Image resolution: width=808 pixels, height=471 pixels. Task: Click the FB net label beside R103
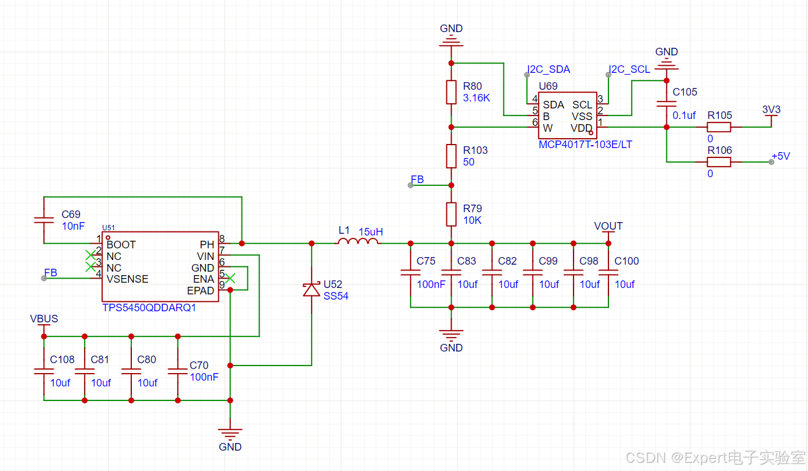pos(417,180)
